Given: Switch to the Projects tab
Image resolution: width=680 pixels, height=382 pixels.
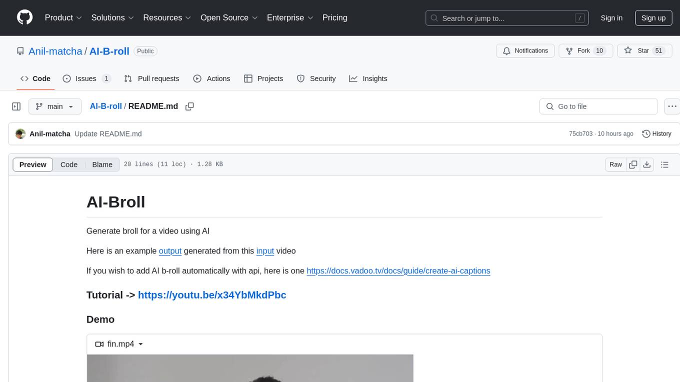Looking at the screenshot, I should tap(263, 78).
